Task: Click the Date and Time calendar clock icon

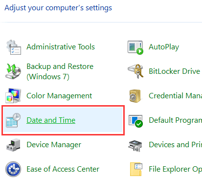Action: point(13,120)
